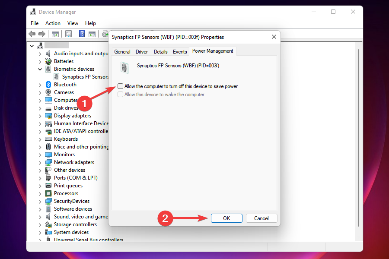The height and width of the screenshot is (259, 389).
Task: Maximize the Device Manager window
Action: (x=333, y=12)
